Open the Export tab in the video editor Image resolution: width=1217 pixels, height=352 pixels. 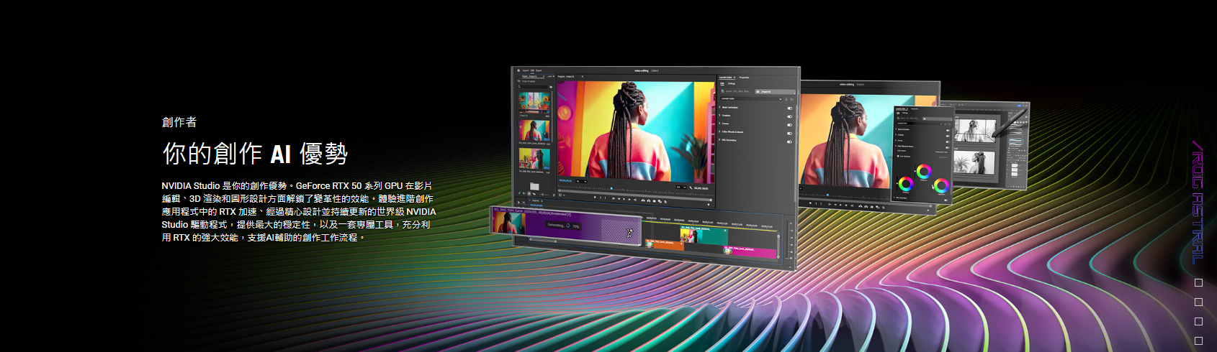coord(539,70)
